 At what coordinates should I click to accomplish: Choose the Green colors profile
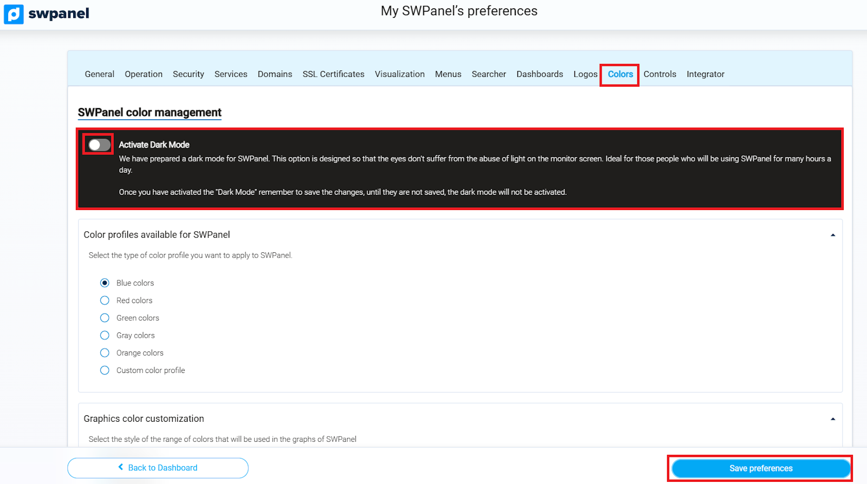[105, 318]
